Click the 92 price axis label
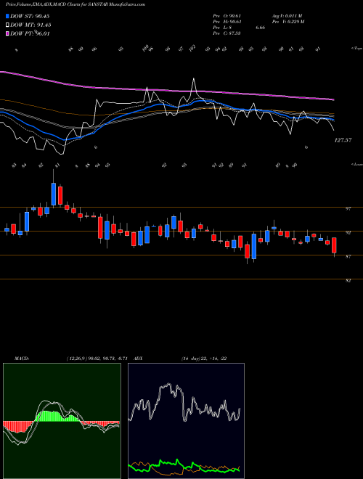The height and width of the screenshot is (479, 363). pyautogui.click(x=348, y=232)
